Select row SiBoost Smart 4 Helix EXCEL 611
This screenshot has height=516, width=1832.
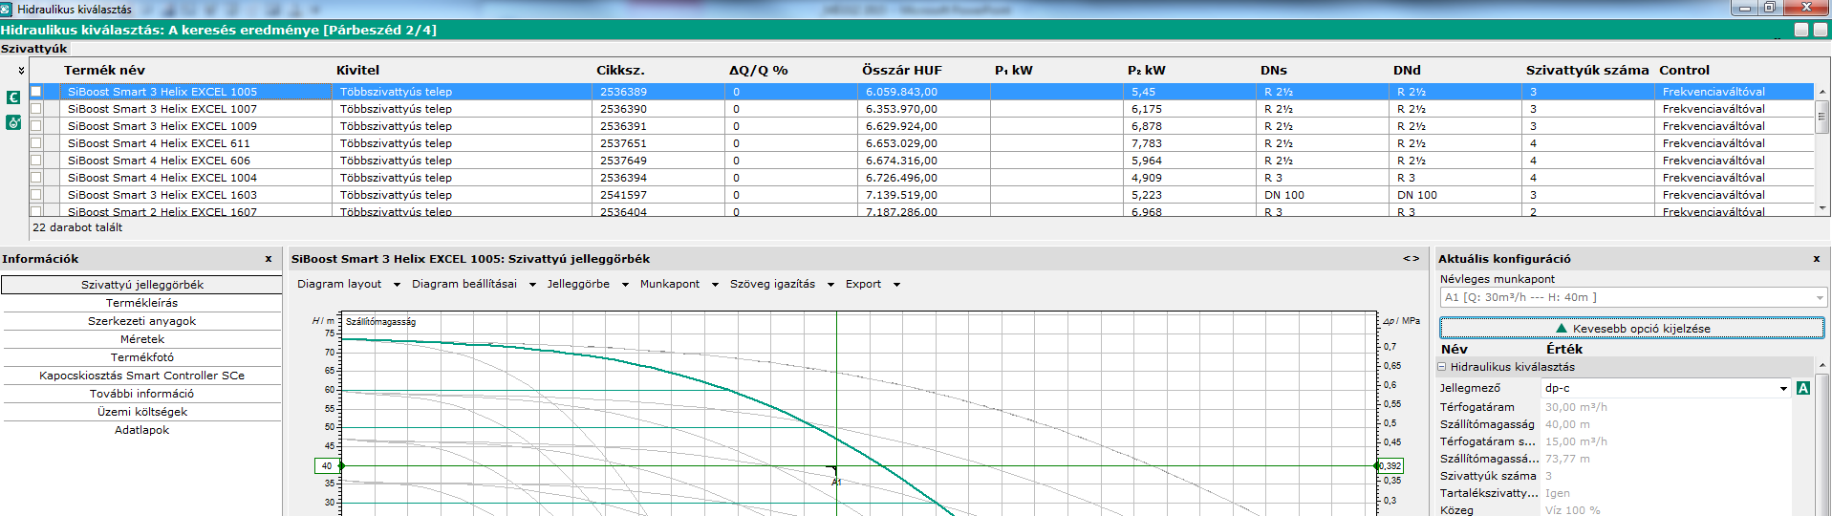pos(921,143)
